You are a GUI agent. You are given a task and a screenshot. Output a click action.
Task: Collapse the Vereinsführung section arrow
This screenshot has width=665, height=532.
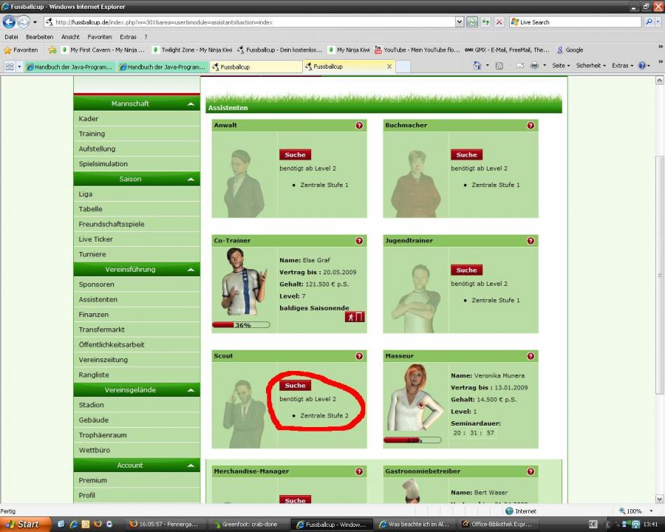(x=191, y=270)
